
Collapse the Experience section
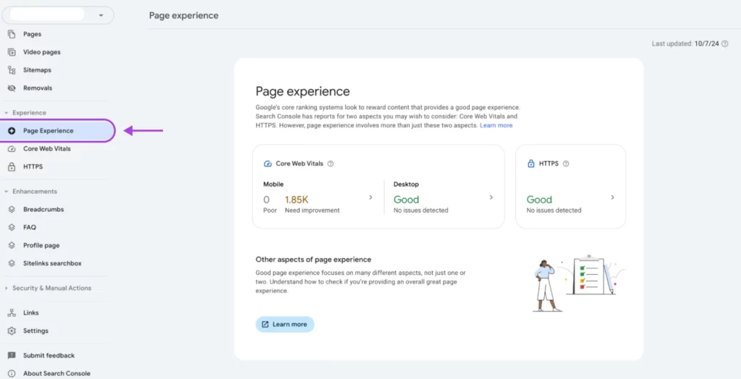7,113
